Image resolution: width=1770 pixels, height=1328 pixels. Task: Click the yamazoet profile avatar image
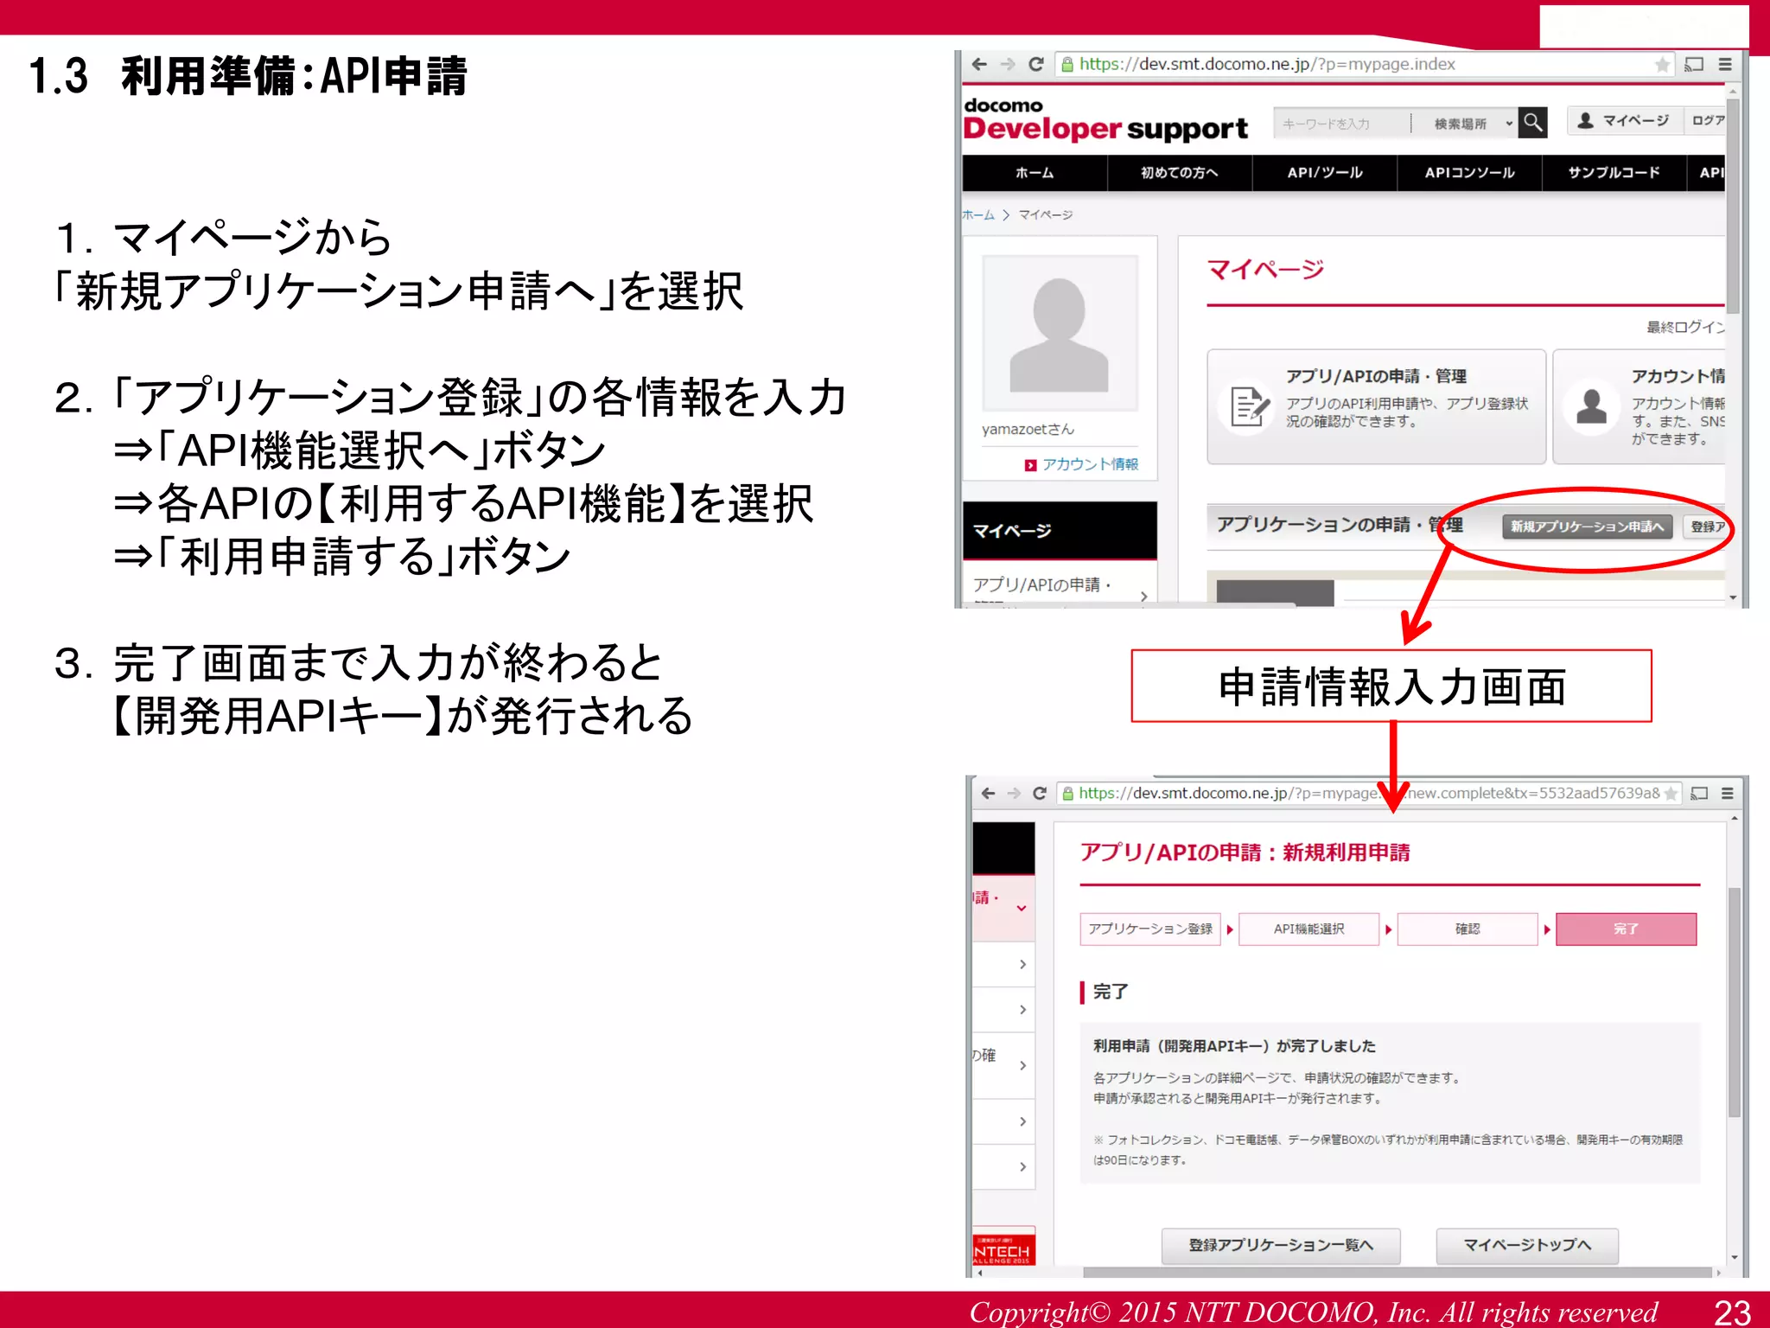click(x=1060, y=333)
